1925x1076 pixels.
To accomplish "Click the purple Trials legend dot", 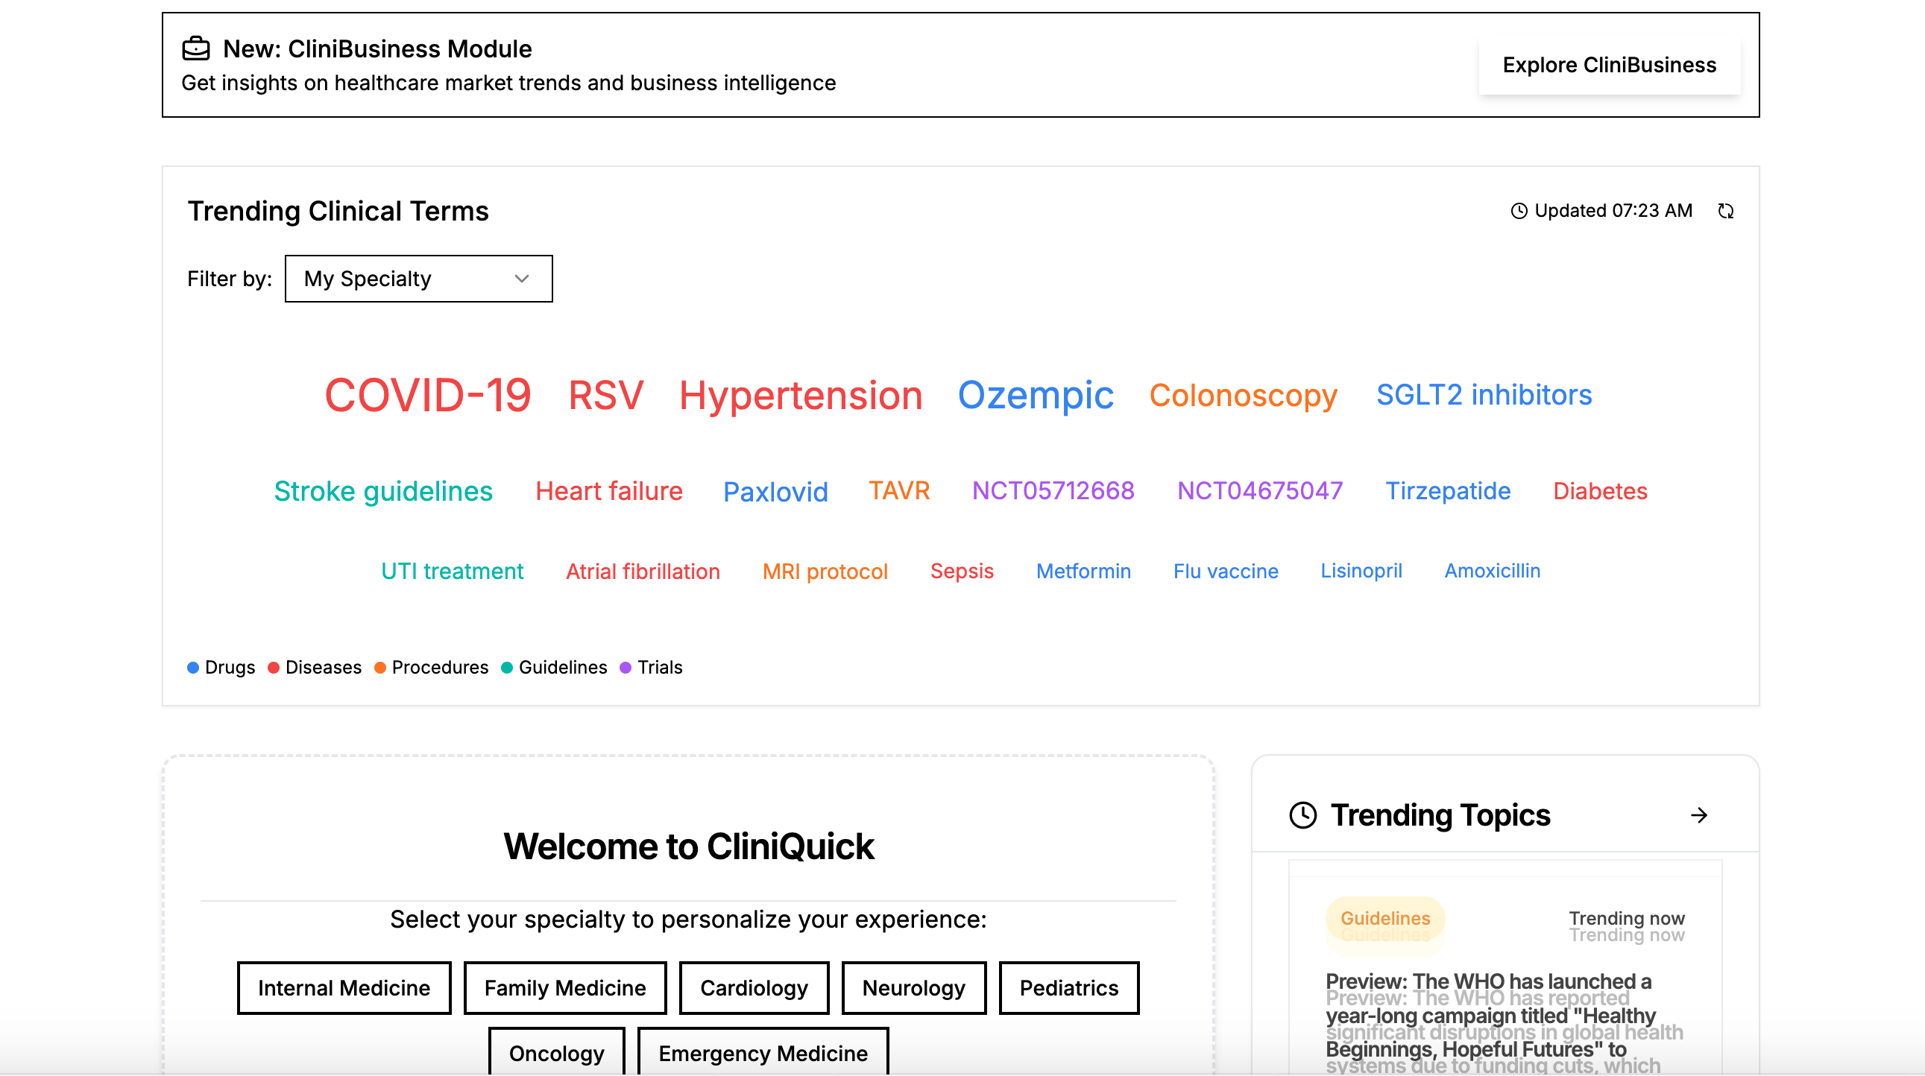I will click(626, 668).
